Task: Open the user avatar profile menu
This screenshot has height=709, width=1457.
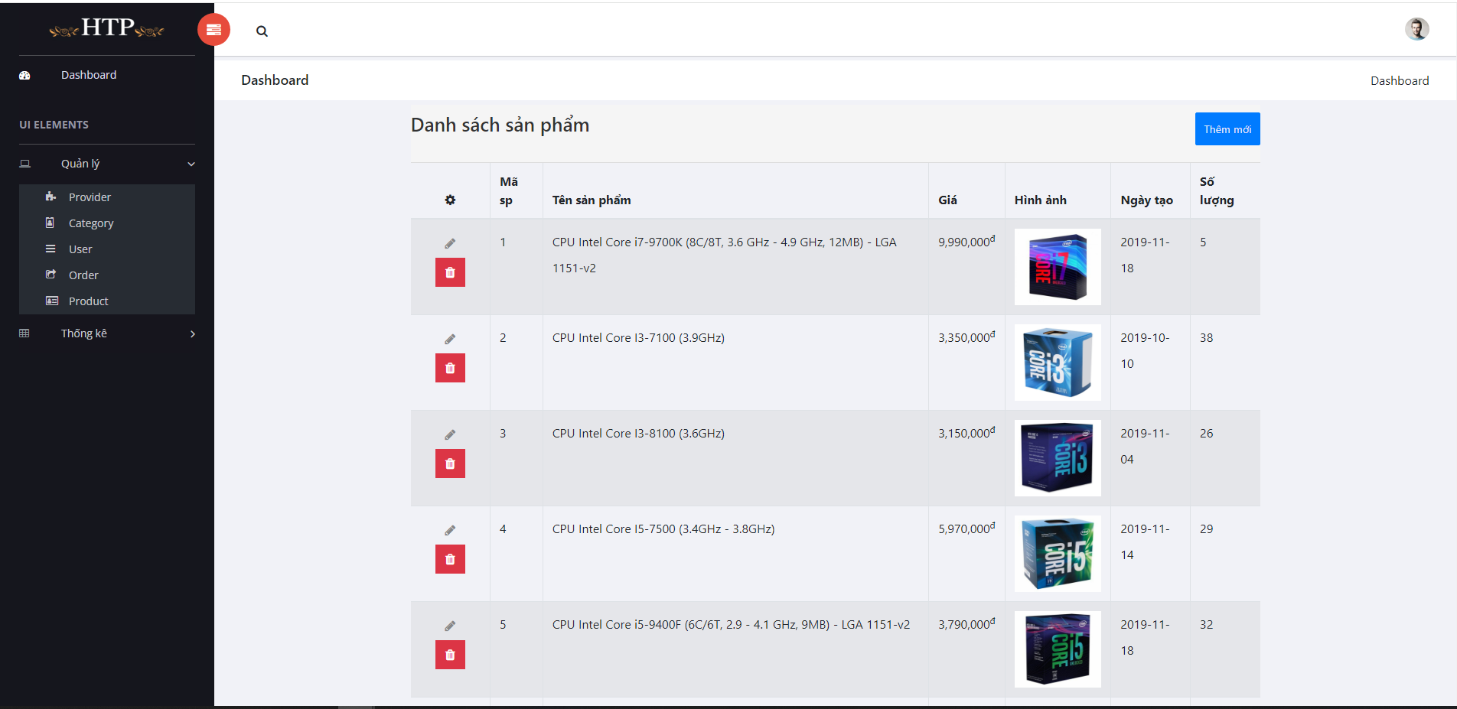Action: (1416, 29)
